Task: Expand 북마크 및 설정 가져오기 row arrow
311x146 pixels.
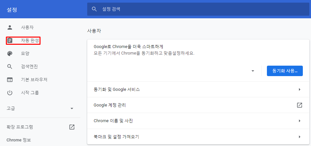Action: point(300,137)
